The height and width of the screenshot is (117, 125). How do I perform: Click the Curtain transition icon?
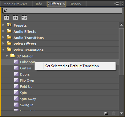pos(16,68)
